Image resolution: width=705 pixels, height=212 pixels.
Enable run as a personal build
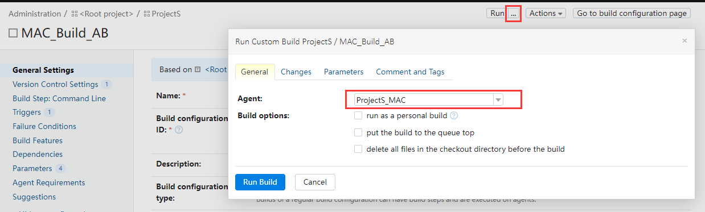tap(358, 116)
